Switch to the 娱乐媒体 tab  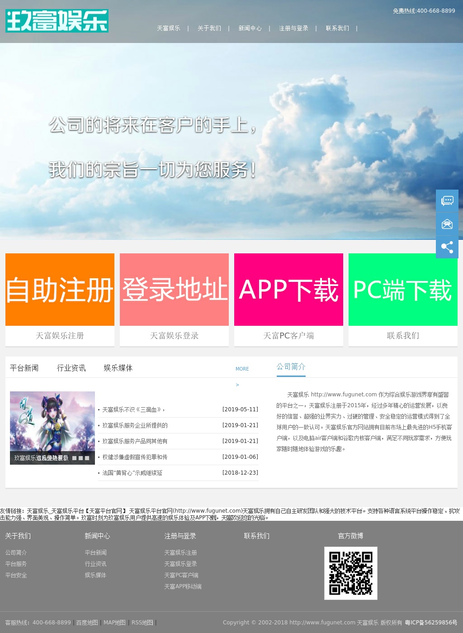pyautogui.click(x=118, y=368)
